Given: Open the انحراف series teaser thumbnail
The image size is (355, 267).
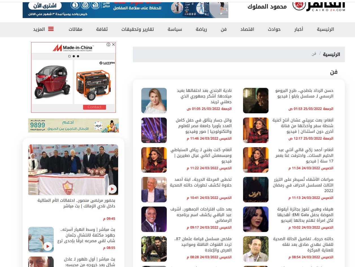Looking at the screenshot, I should point(256,190).
